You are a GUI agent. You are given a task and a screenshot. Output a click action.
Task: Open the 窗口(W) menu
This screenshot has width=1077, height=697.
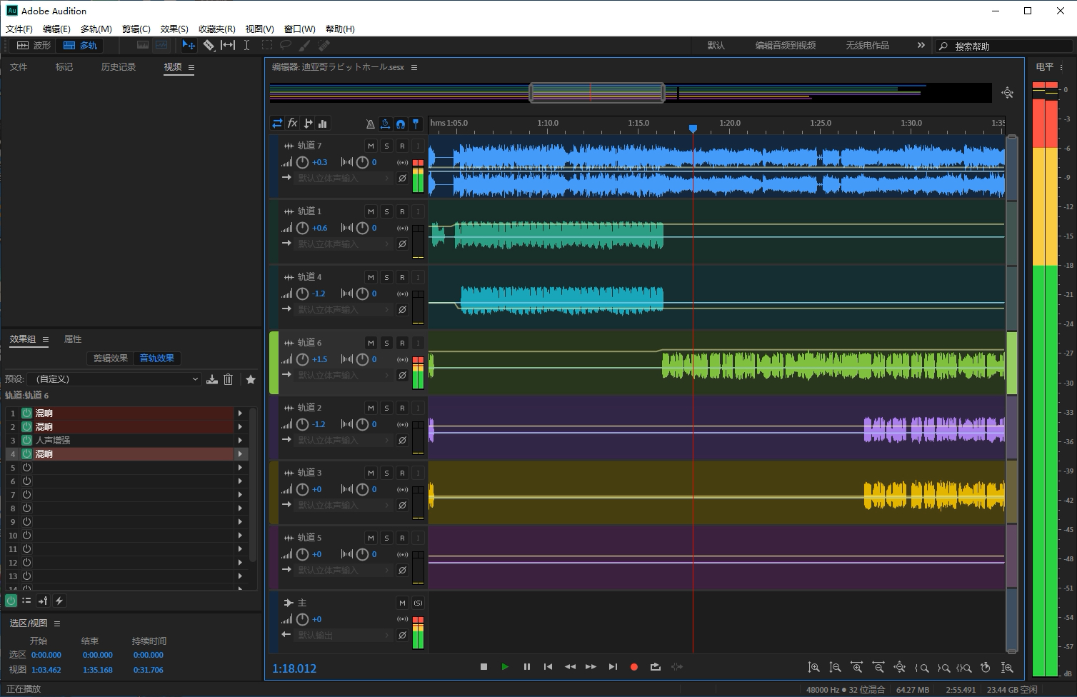coord(299,29)
